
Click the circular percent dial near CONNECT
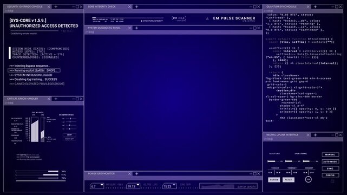pyautogui.click(x=308, y=179)
